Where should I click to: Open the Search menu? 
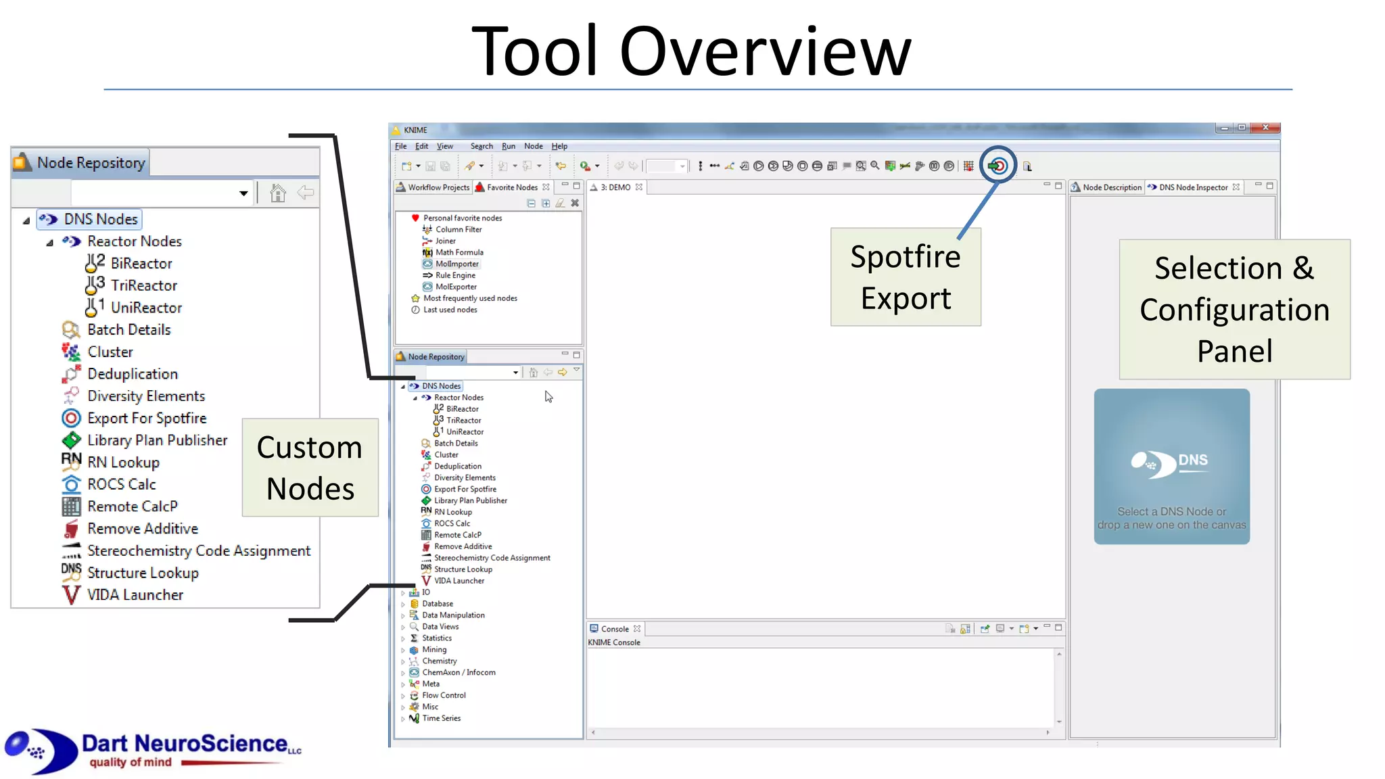coord(482,146)
